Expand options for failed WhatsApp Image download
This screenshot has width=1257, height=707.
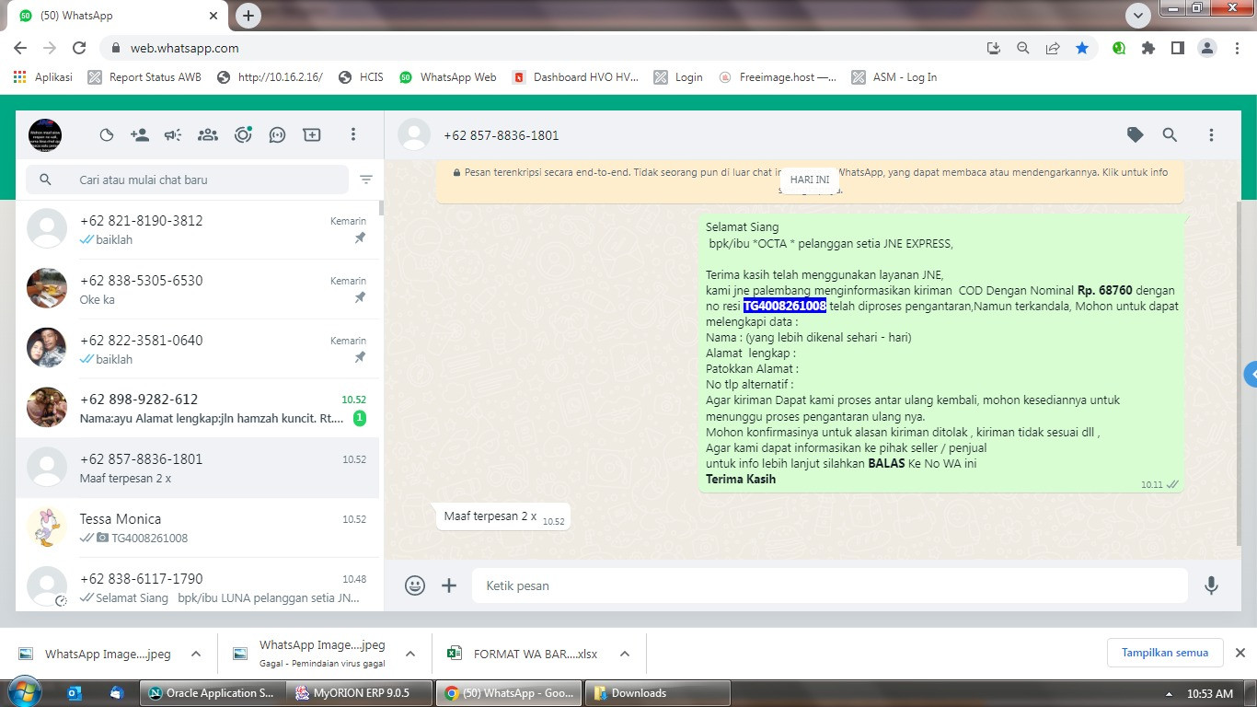(410, 654)
